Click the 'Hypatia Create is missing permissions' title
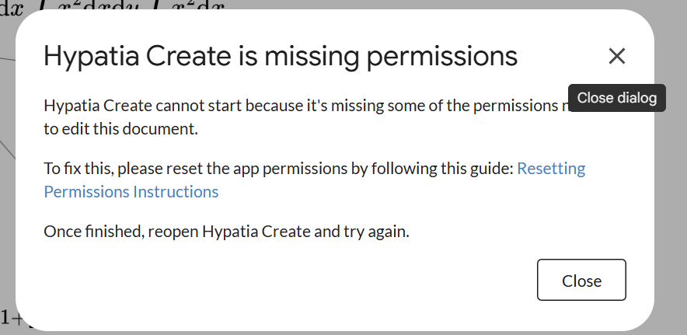Screen dimensions: 687x335 (x=280, y=56)
